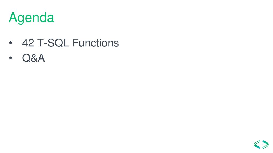273x153 pixels.
Task: Click the green left angle bracket logo
Action: (257, 144)
